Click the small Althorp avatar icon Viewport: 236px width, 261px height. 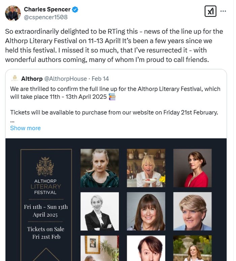pos(14,79)
